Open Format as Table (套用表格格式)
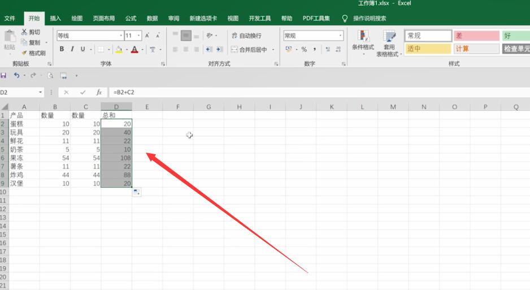The width and height of the screenshot is (530, 290). pos(389,44)
